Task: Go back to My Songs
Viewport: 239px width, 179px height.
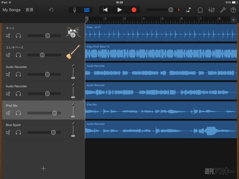Action: click(x=11, y=10)
